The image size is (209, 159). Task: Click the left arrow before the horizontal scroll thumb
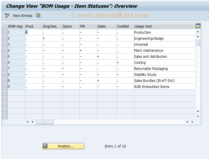28,122
